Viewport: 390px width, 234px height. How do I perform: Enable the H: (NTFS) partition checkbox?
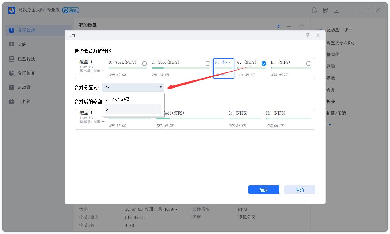click(308, 63)
